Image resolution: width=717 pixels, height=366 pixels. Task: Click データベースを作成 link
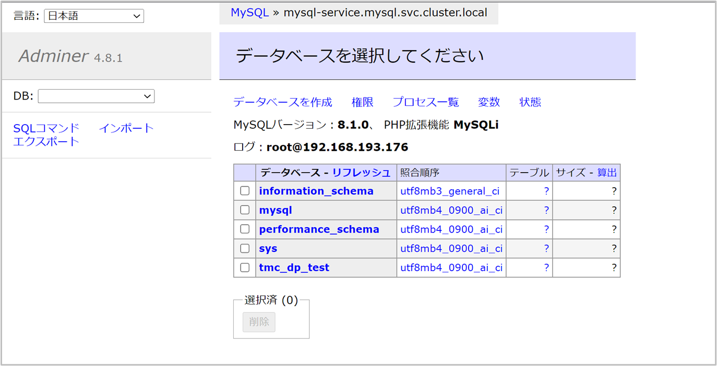[x=282, y=102]
